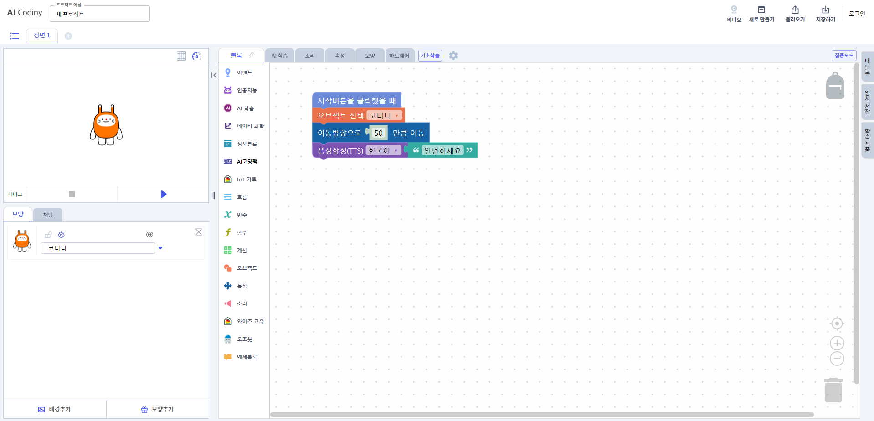Switch to the 소리 tab
The height and width of the screenshot is (421, 874).
pos(310,56)
